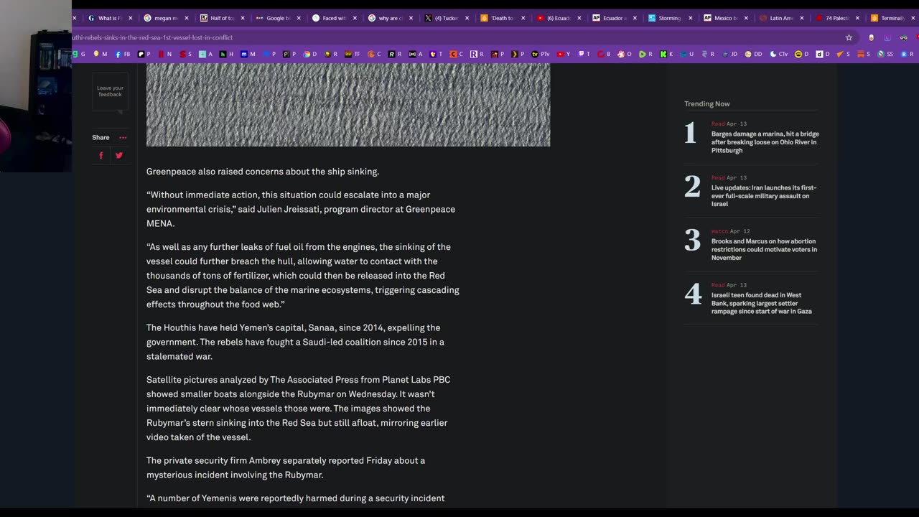Open the 'G' bookmark in bookmarks bar
The width and height of the screenshot is (919, 517).
click(79, 54)
